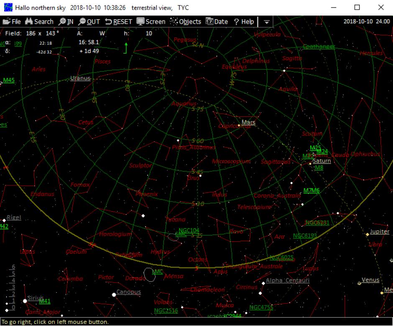
Task: Click the Sirius star label
Action: point(35,298)
